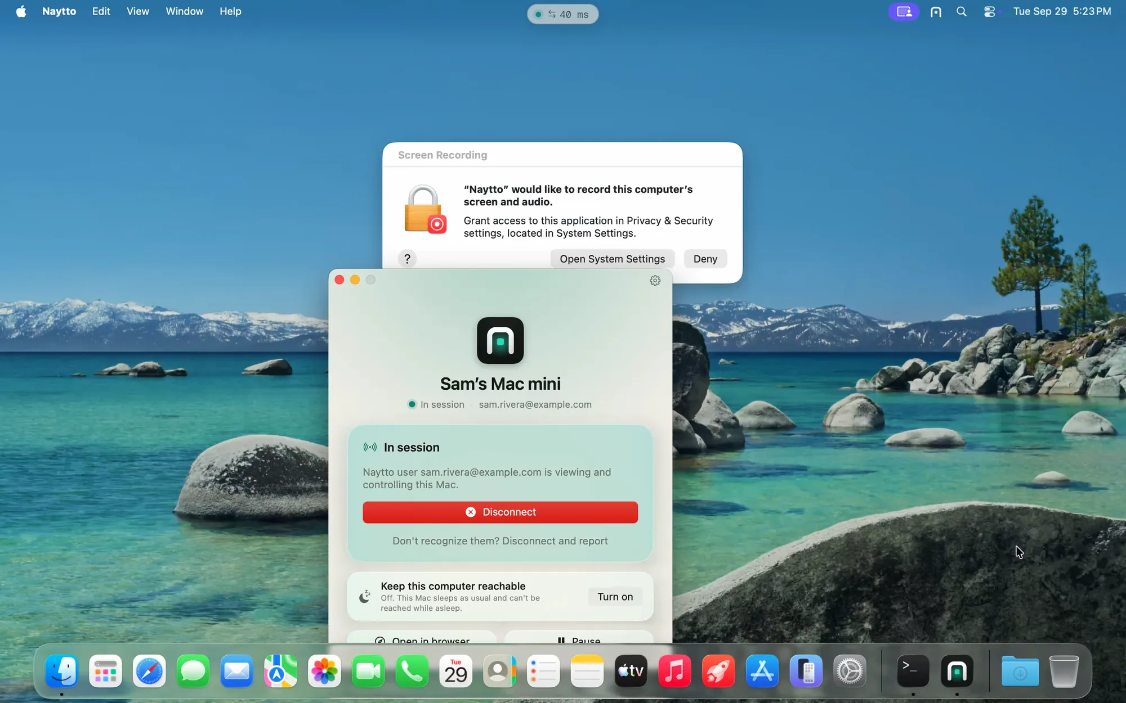
Task: Open Contacts from the Dock
Action: pyautogui.click(x=499, y=671)
